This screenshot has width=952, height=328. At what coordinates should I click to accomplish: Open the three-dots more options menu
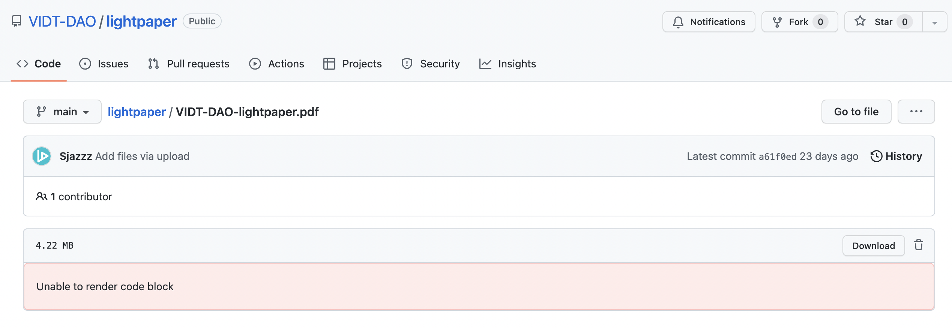916,112
